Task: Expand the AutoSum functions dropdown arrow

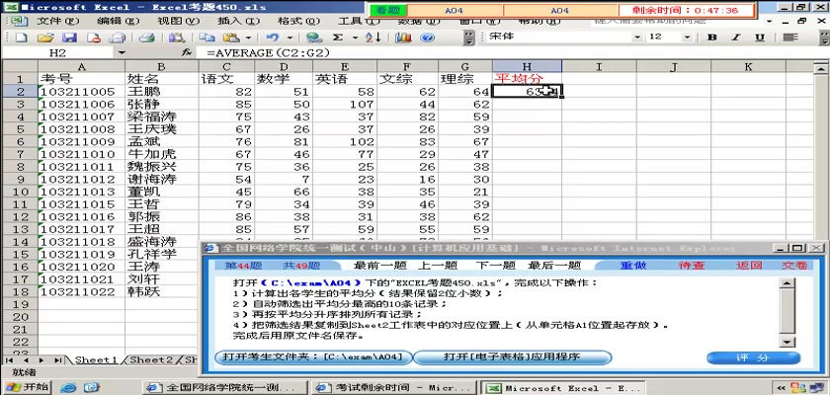Action: point(355,38)
